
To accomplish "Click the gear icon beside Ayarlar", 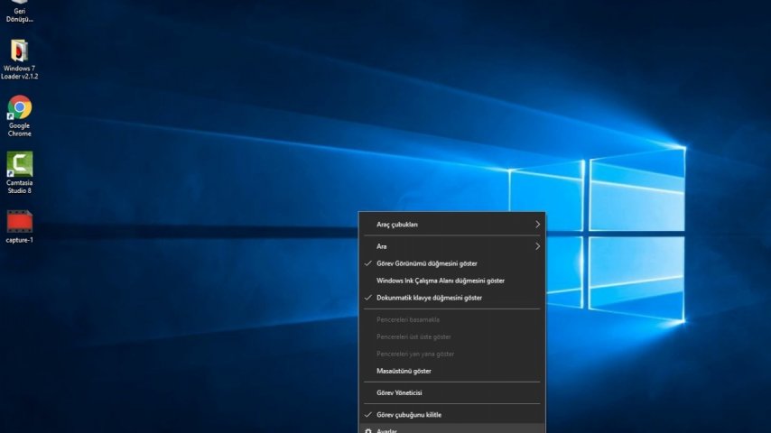I will pyautogui.click(x=368, y=430).
